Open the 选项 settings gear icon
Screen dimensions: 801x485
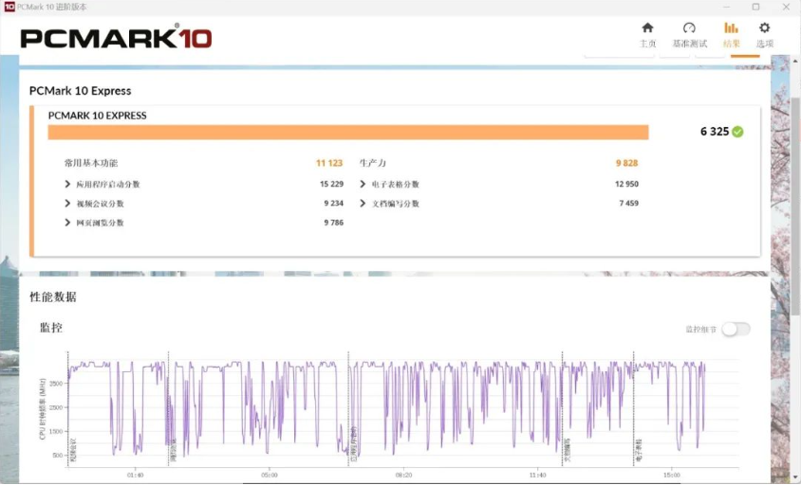click(764, 27)
